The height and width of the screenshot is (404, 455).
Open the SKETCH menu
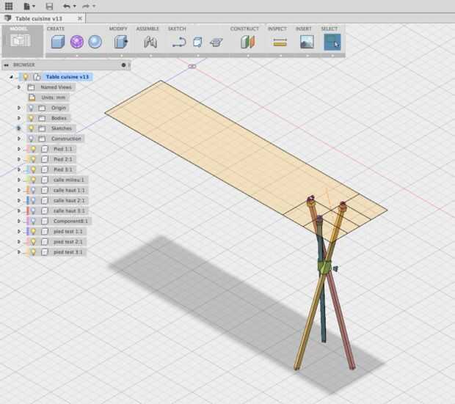[x=177, y=29]
